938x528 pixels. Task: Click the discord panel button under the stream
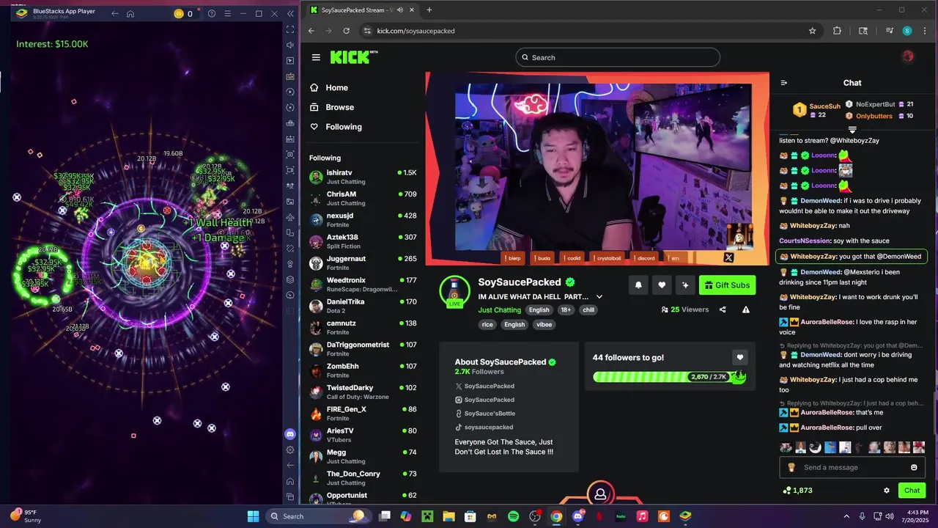pyautogui.click(x=643, y=258)
